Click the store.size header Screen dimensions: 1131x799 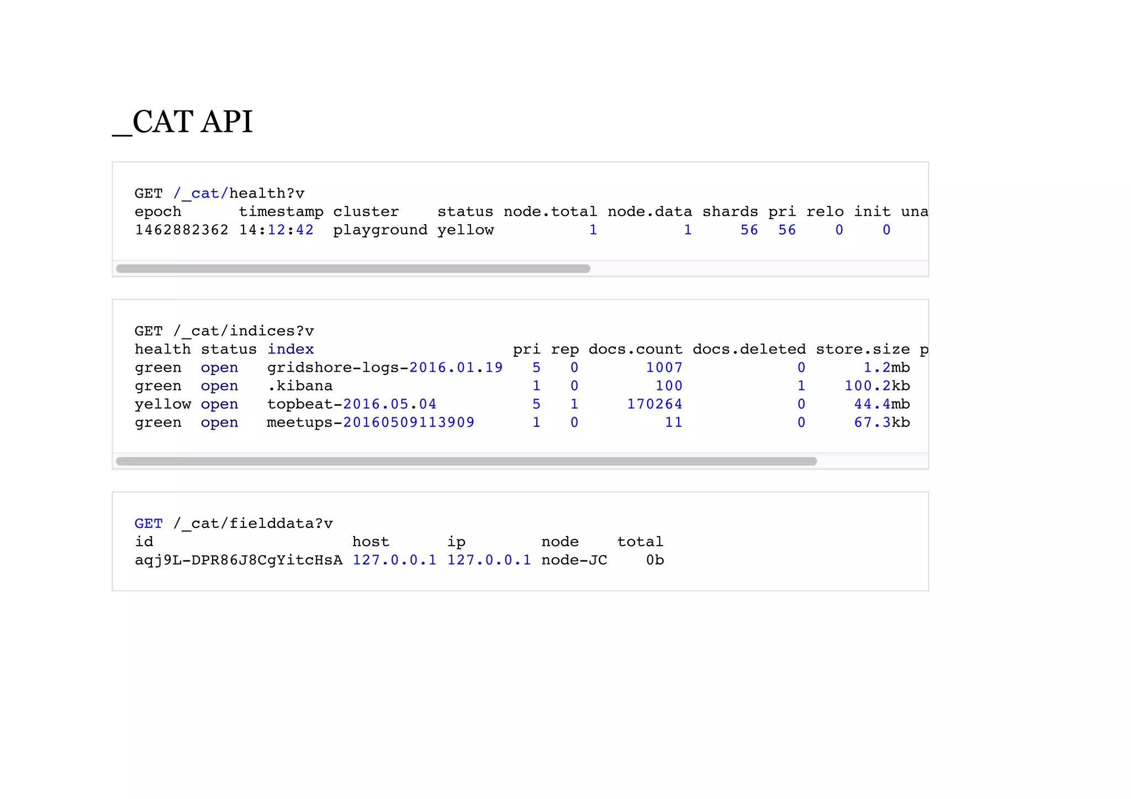[863, 349]
